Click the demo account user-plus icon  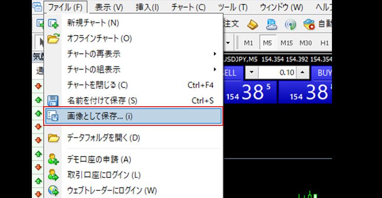53,159
